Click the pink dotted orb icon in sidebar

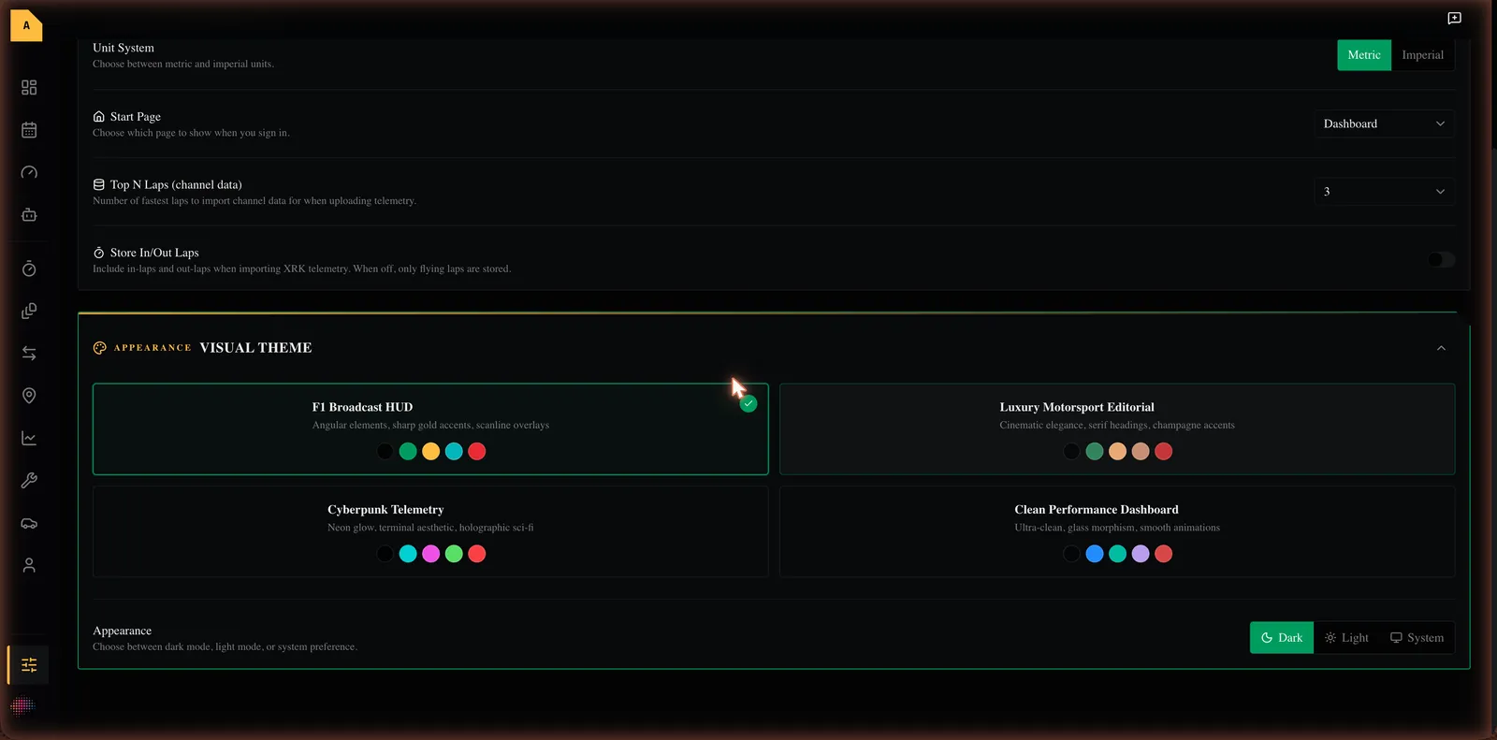tap(22, 705)
